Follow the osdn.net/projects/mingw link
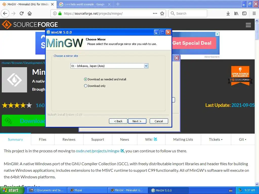The image size is (259, 194). (98, 151)
